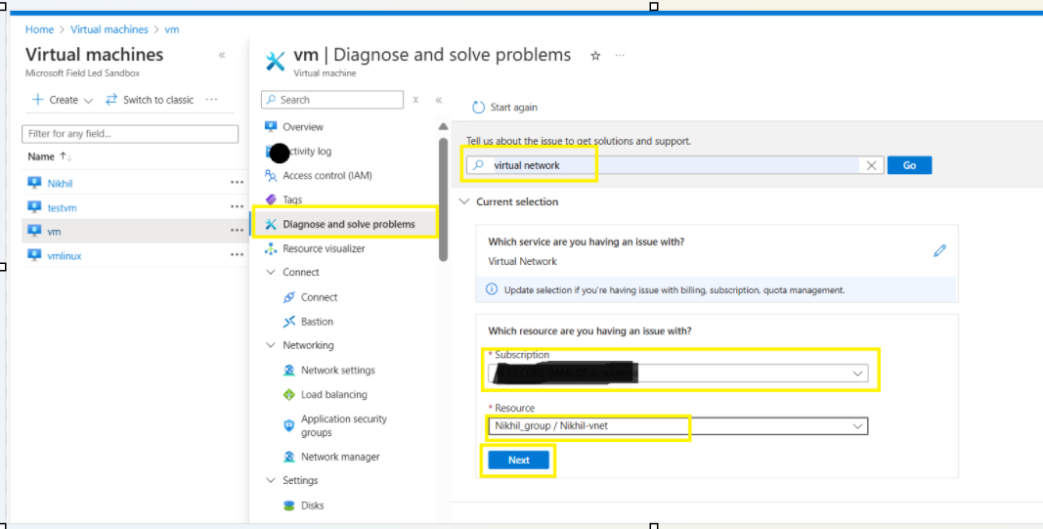
Task: Focus the issue search box with virtual network
Action: [x=675, y=165]
